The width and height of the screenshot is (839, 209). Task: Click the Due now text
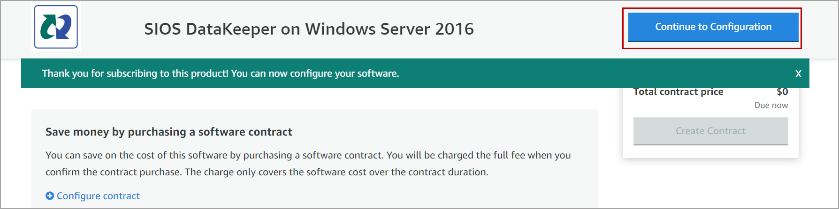click(771, 105)
